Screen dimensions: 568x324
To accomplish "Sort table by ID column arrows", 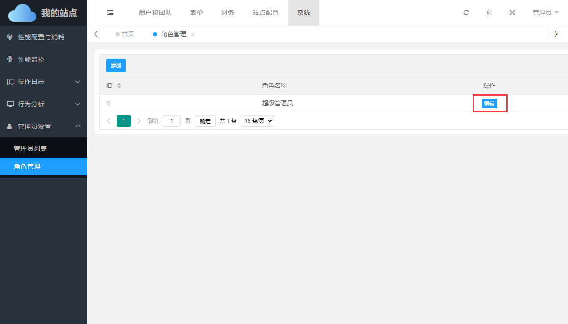I will [119, 86].
